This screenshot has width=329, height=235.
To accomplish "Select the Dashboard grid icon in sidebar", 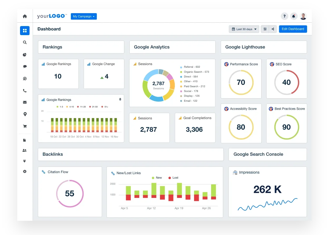I will pos(25,31).
